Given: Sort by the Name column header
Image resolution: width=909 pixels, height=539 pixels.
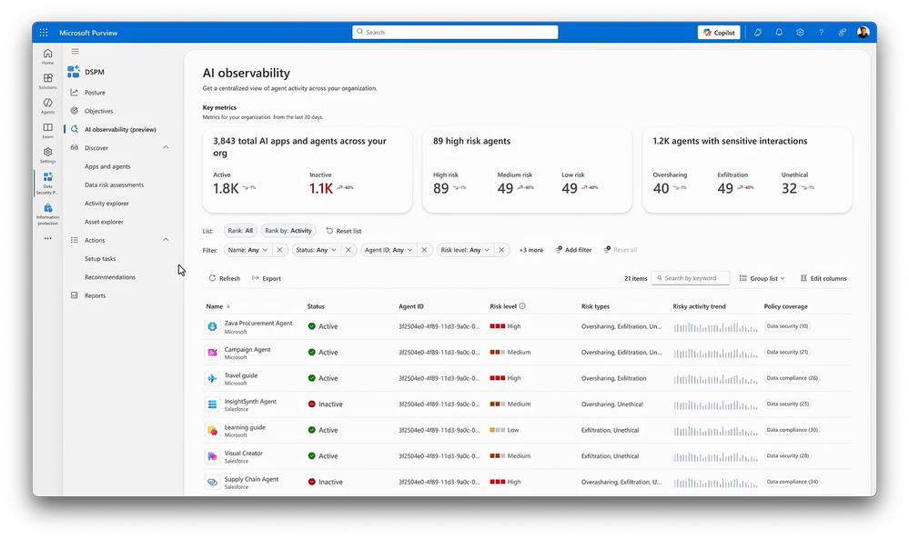Looking at the screenshot, I should (x=218, y=306).
